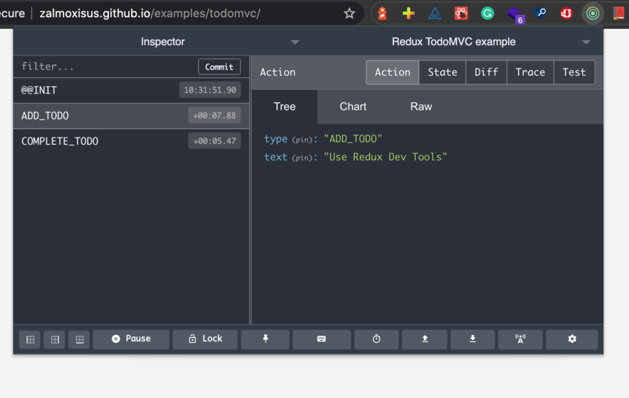Click the zalmoxisus.github.io address bar URL
Screen dimensions: 629x398
pyautogui.click(x=150, y=14)
